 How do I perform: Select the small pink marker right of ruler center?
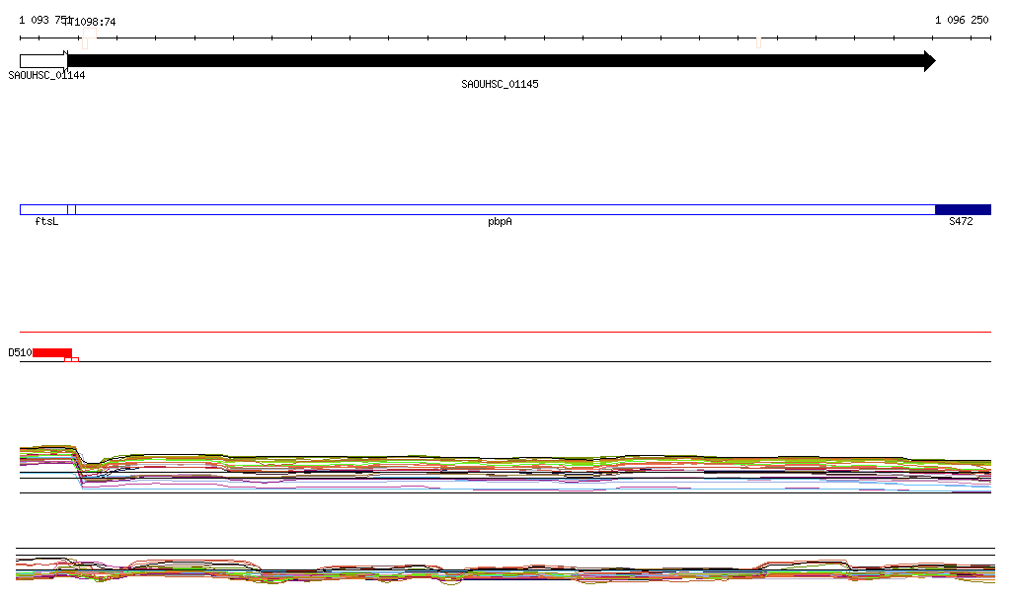(759, 43)
